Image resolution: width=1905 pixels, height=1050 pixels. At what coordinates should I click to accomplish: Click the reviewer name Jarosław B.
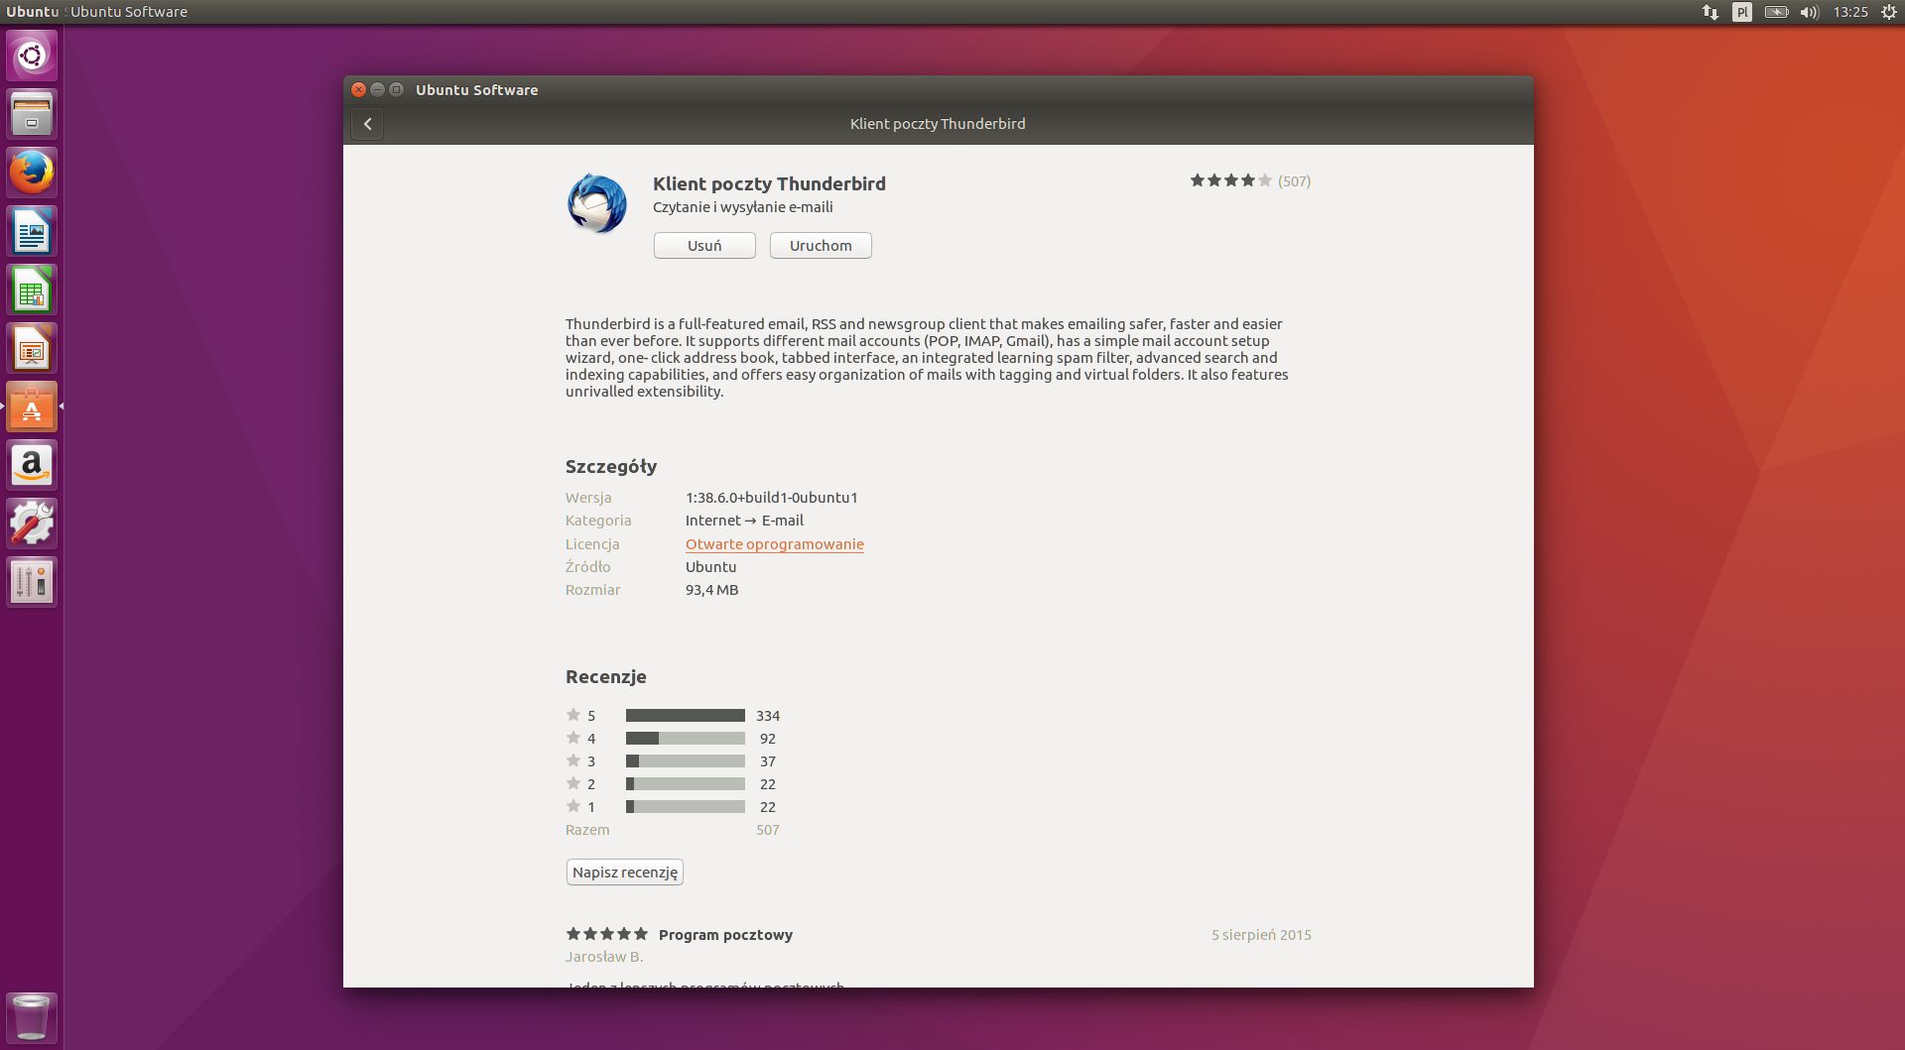(x=604, y=957)
